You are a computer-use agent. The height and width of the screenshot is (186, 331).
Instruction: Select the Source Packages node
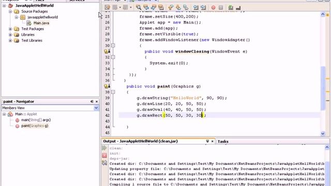click(35, 11)
